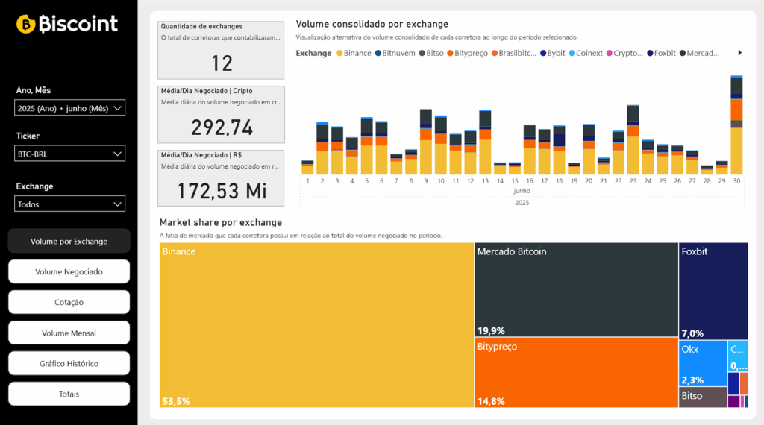
Task: Click the Biscoint bitcoin logo icon
Action: 26,24
